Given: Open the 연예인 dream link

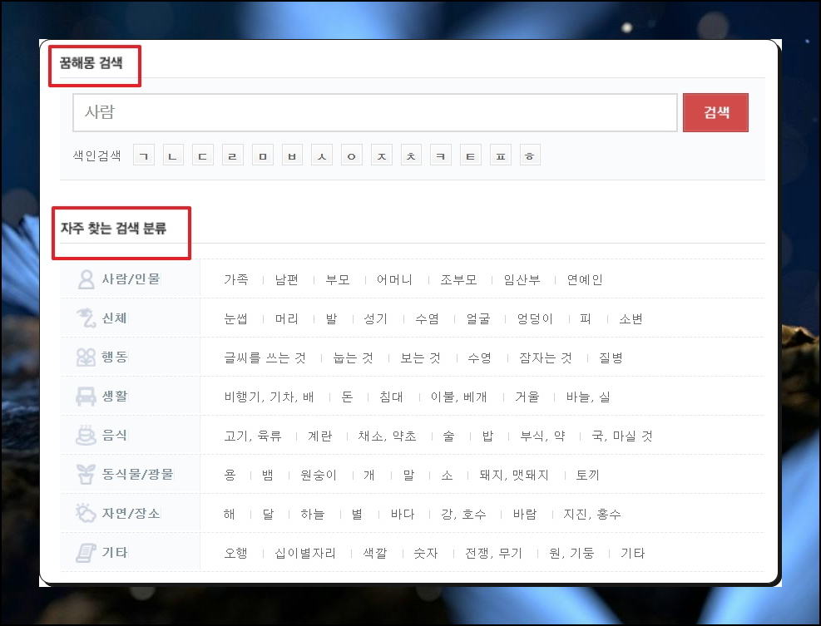Looking at the screenshot, I should tap(585, 279).
